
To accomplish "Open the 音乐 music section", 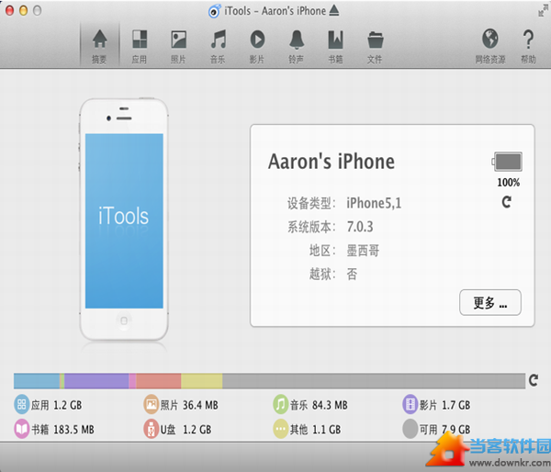I will [218, 45].
